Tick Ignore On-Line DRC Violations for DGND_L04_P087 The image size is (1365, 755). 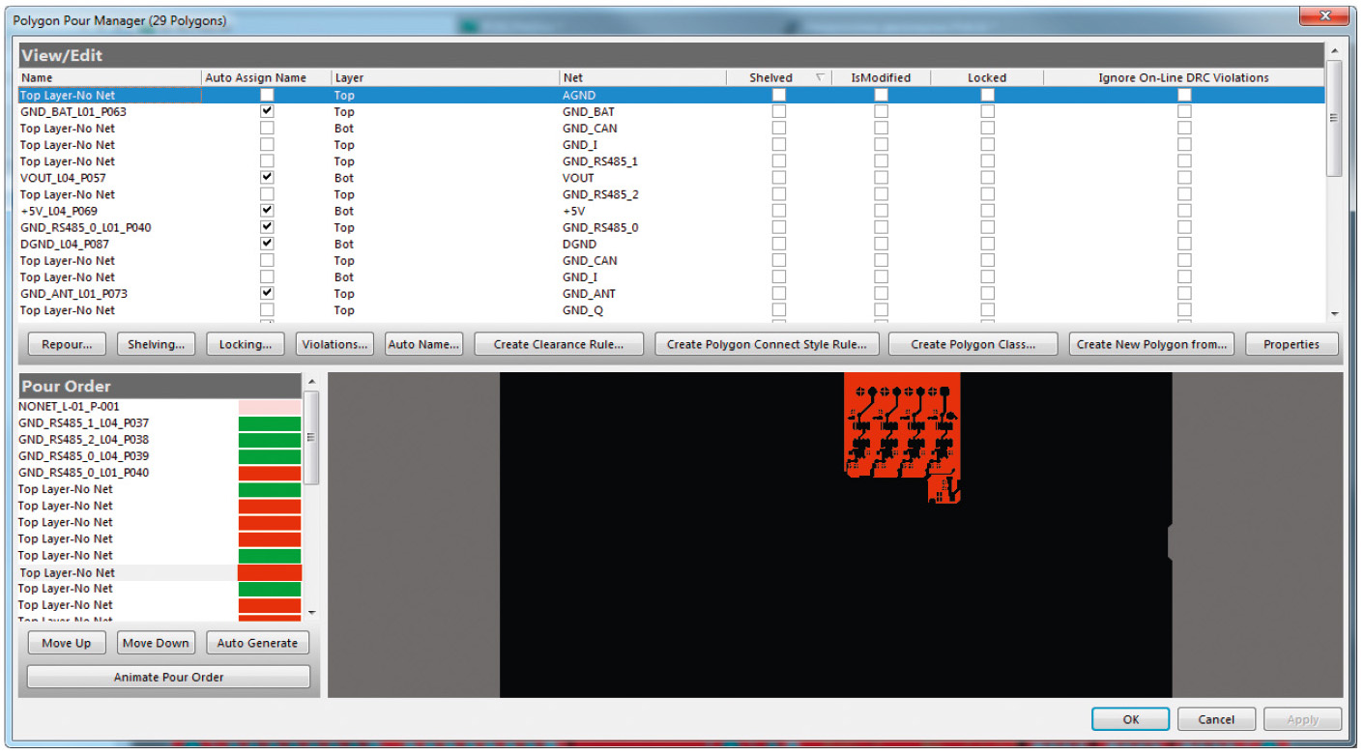coord(1183,244)
